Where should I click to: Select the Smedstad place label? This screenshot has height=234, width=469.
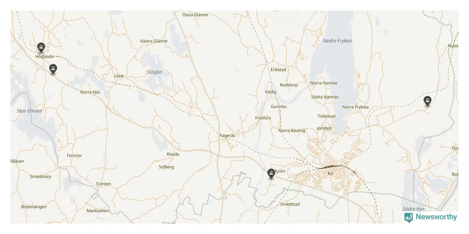[290, 204]
